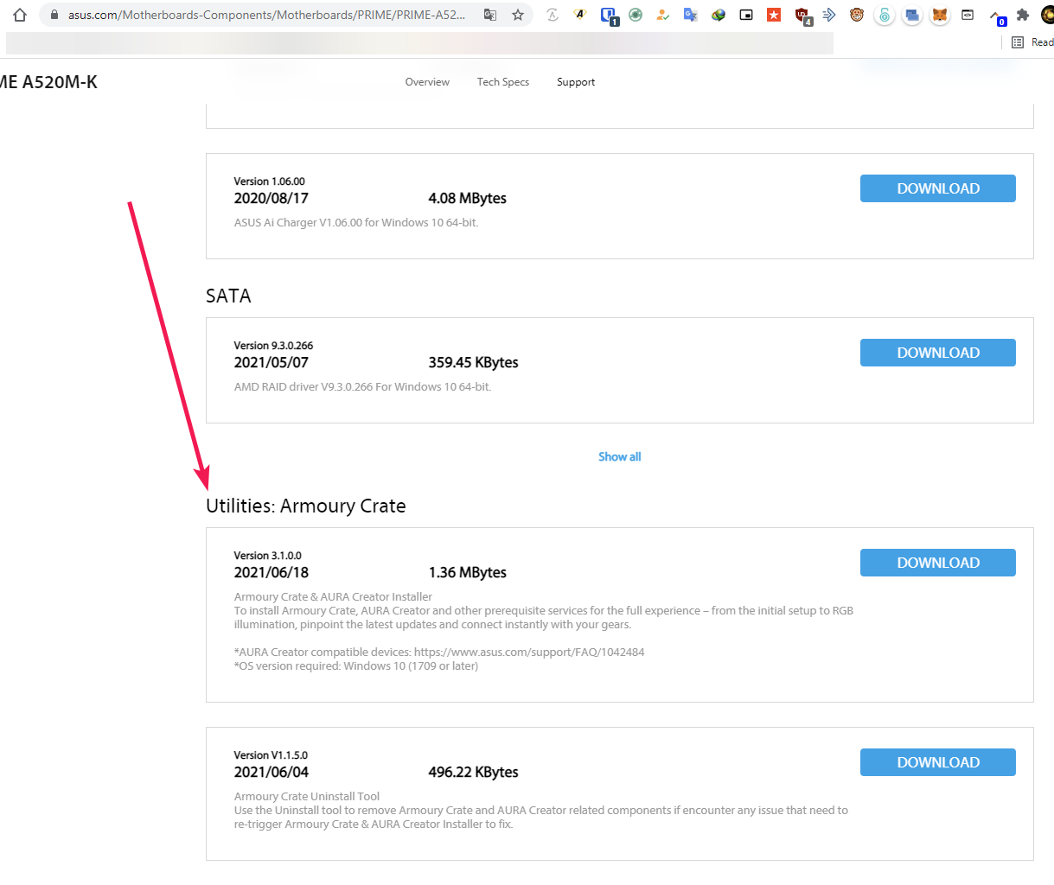Click the Utilities: Armoury Crate heading
Viewport: 1054px width, 885px height.
(x=306, y=506)
